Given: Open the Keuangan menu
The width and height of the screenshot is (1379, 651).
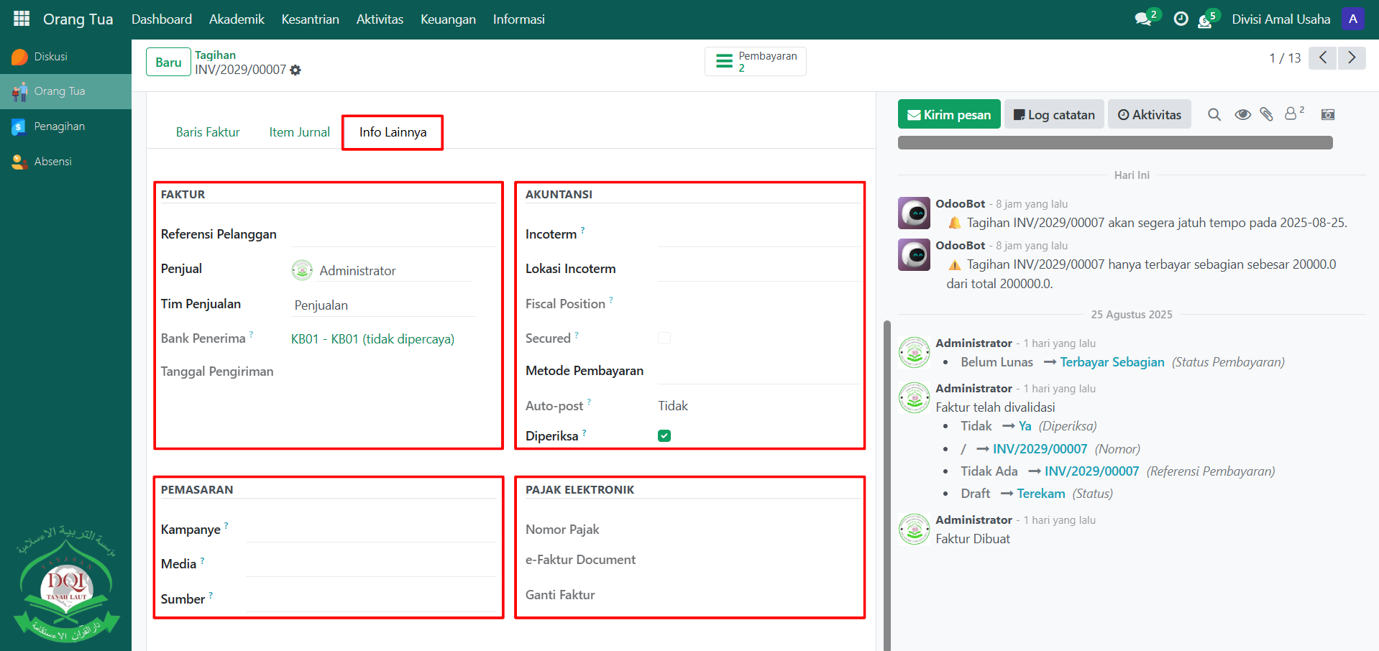Looking at the screenshot, I should (x=448, y=19).
